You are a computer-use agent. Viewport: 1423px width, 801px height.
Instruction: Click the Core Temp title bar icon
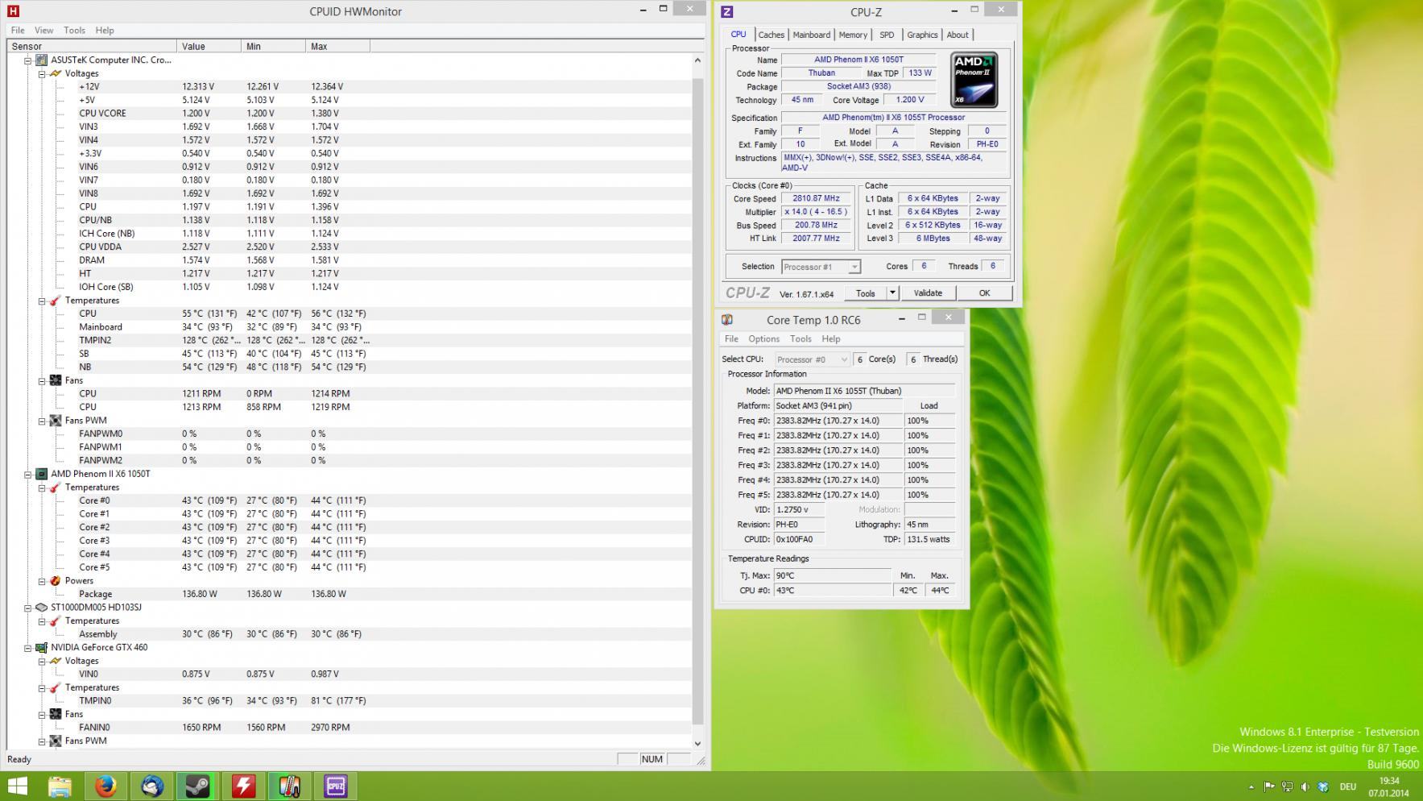(x=727, y=320)
